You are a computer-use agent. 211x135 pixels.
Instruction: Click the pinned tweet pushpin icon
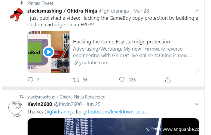(x=21, y=3)
